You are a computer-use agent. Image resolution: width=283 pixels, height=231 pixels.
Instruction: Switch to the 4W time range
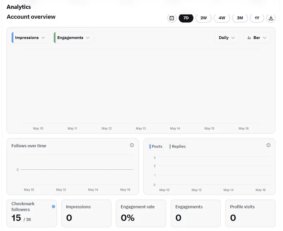click(222, 18)
